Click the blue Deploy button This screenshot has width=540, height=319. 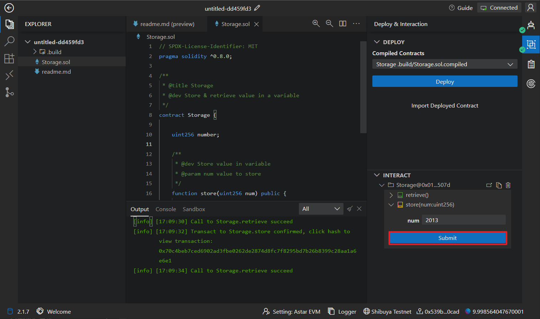coord(444,82)
